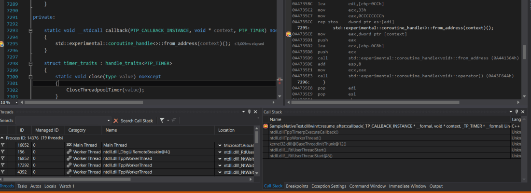Viewport: 531px width, 193px height.
Task: Click the flag icon for thread 17292
Action: (x=2, y=165)
